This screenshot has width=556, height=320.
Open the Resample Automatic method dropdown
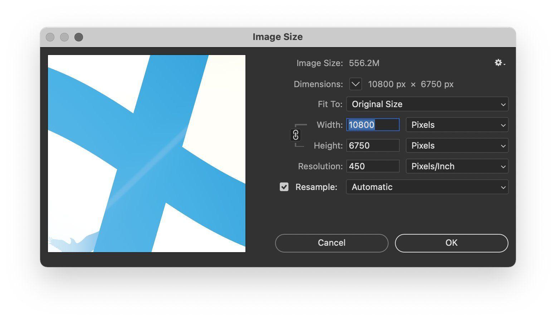[x=427, y=187]
